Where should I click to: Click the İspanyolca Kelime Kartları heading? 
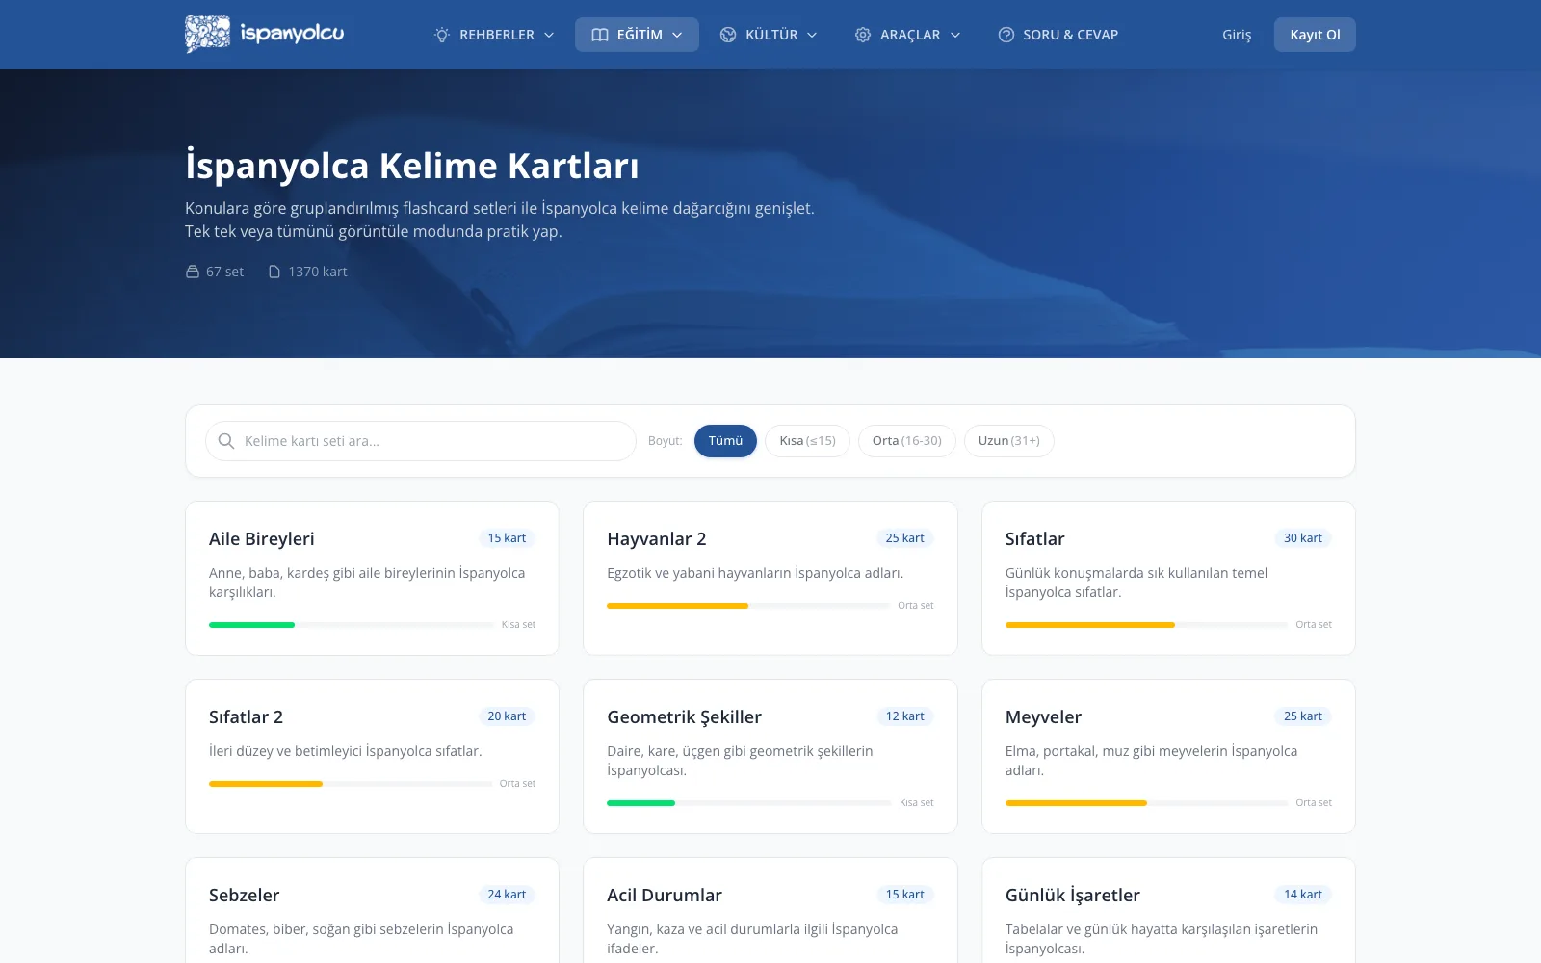(412, 166)
